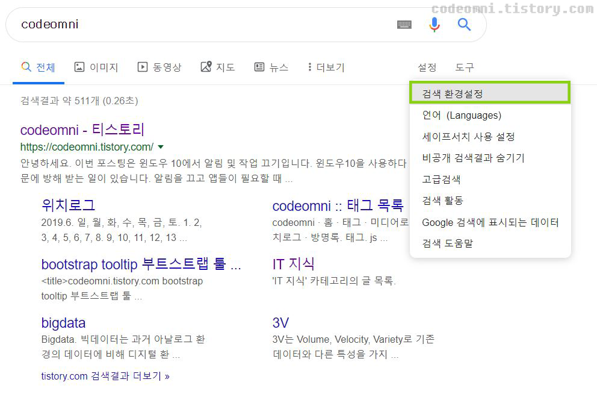Click the 동영상 tab play icon
The height and width of the screenshot is (394, 597).
[143, 67]
